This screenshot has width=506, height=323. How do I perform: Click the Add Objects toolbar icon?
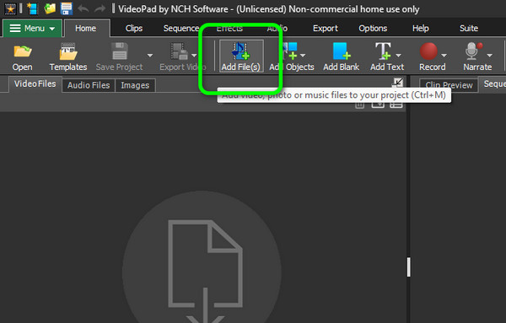tap(289, 51)
